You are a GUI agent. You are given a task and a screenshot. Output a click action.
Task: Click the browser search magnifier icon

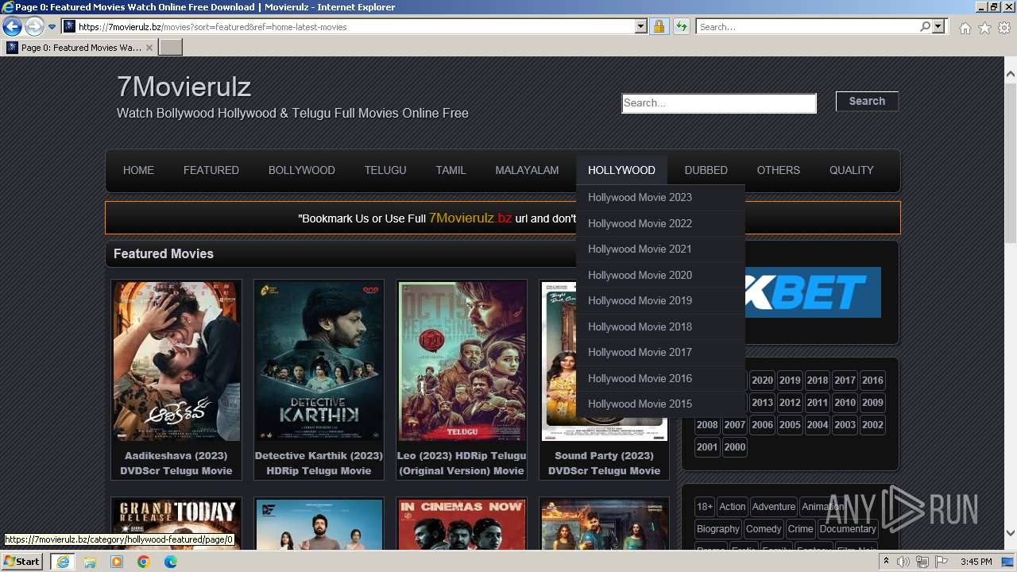point(925,26)
